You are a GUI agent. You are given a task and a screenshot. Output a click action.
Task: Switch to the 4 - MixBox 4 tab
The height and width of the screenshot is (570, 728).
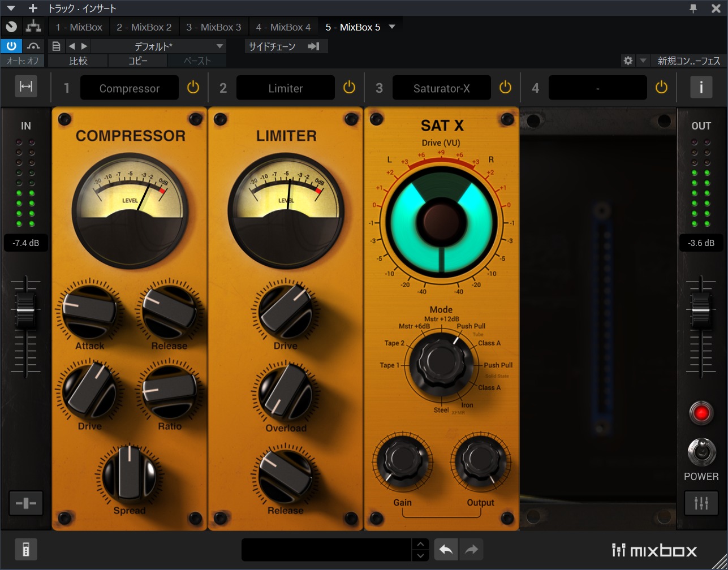tap(283, 27)
